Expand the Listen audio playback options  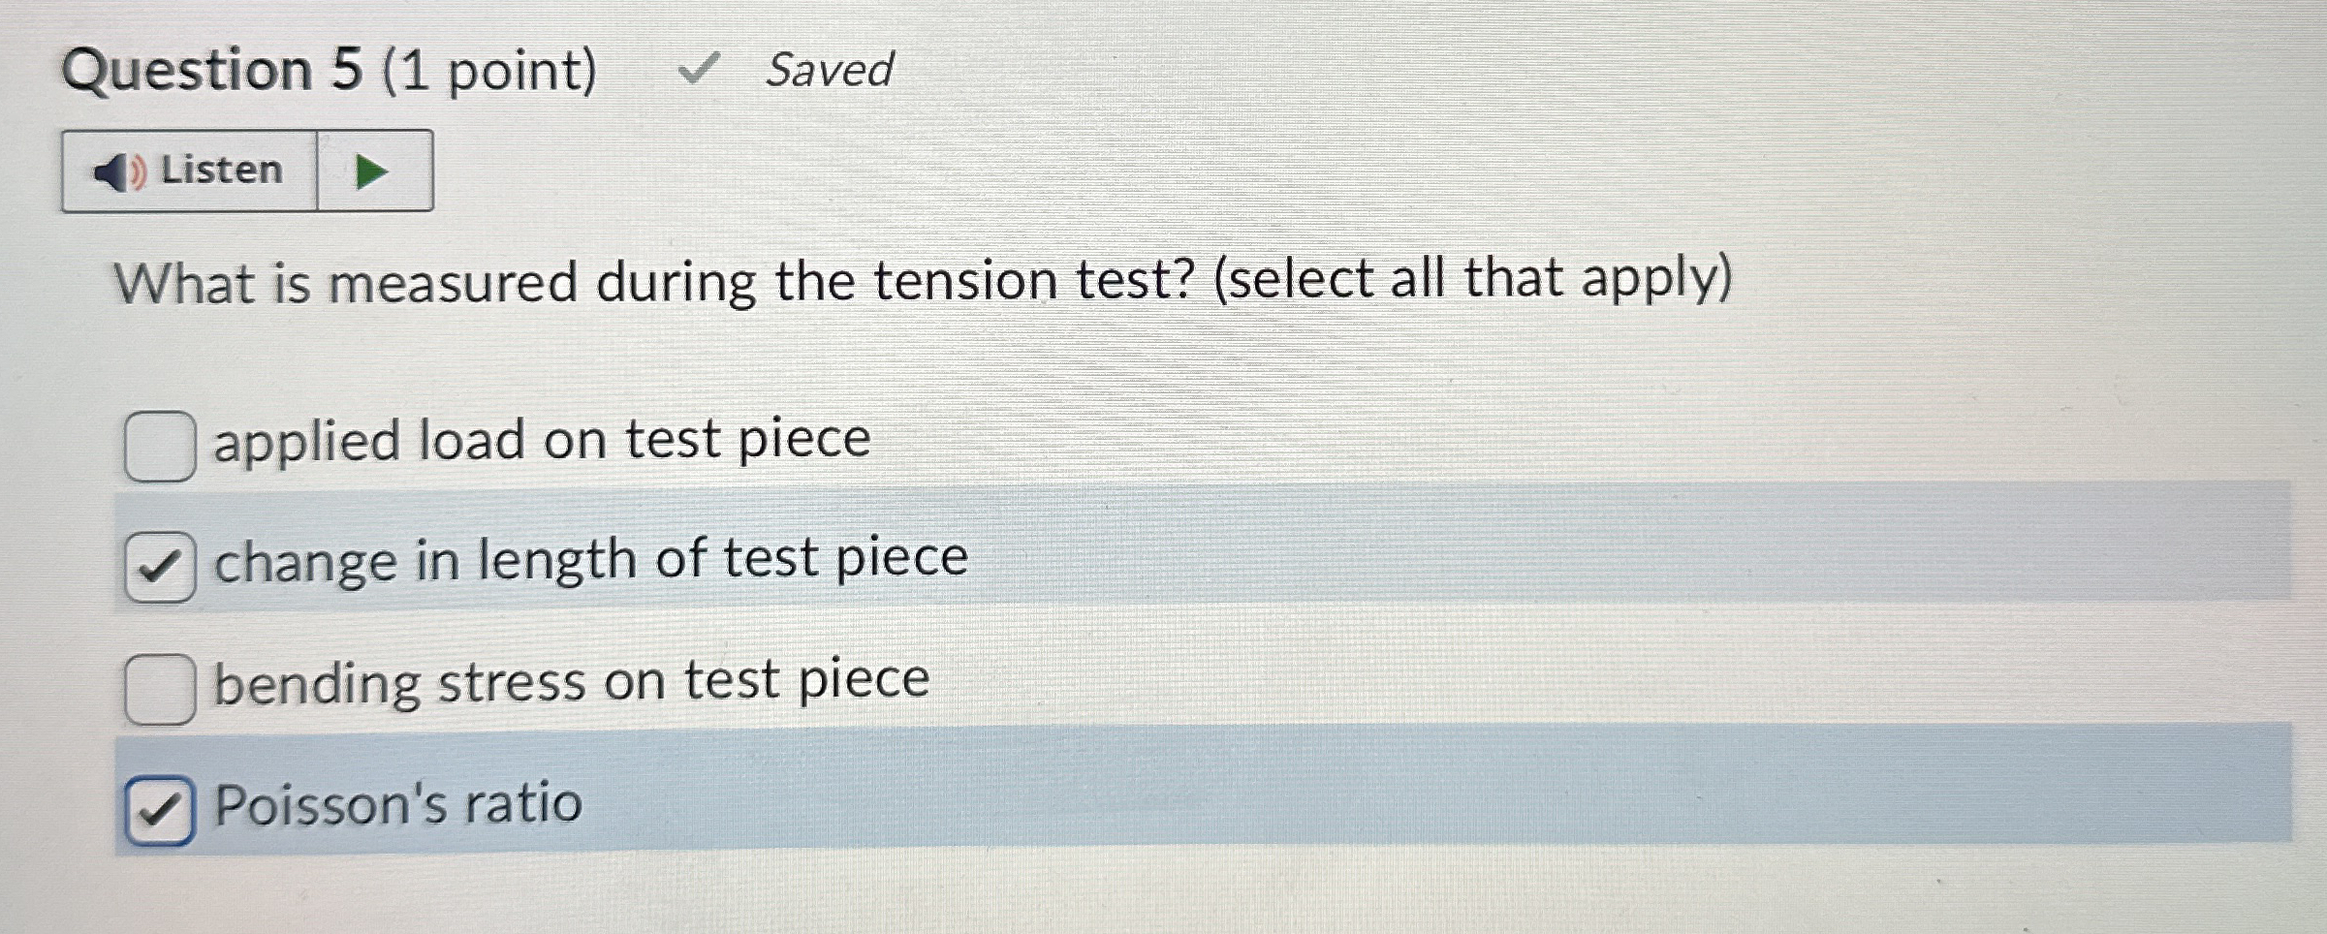[371, 171]
